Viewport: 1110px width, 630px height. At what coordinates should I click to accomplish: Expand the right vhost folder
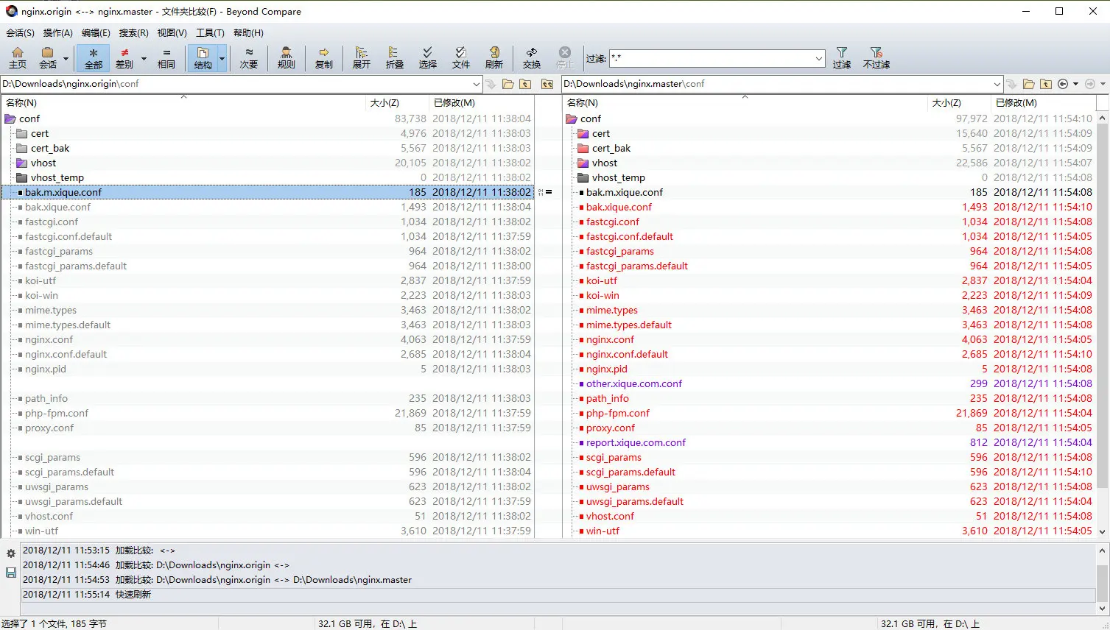click(583, 163)
